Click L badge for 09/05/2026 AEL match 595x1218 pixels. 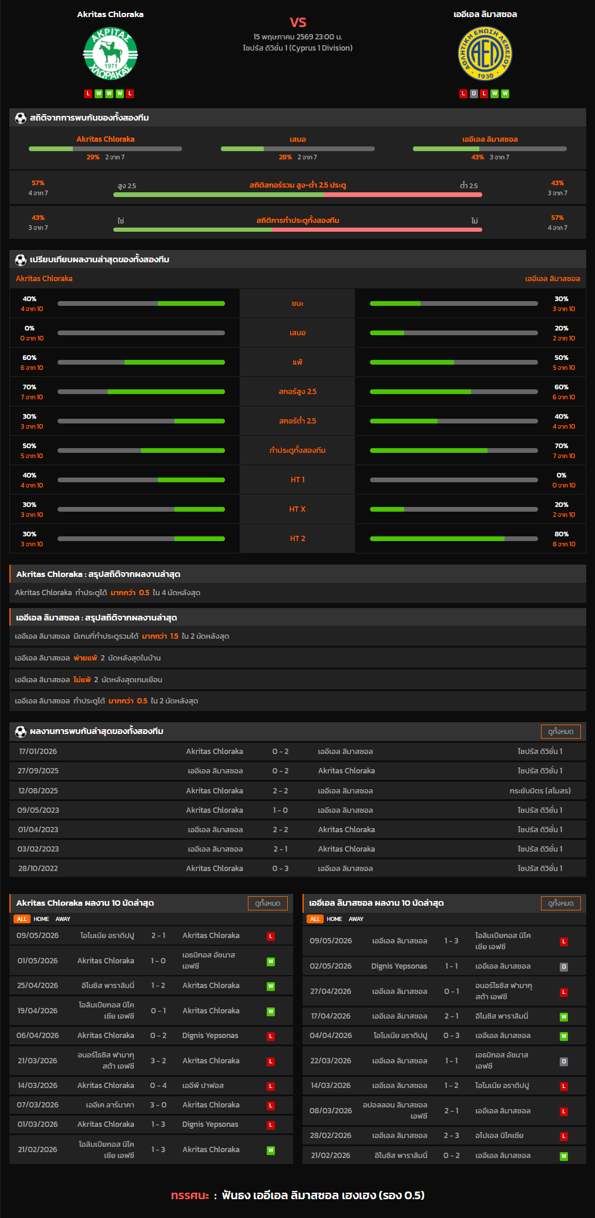click(564, 942)
